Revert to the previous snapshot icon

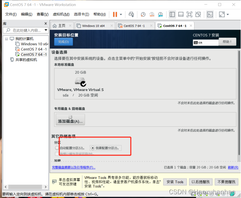coord(152,14)
